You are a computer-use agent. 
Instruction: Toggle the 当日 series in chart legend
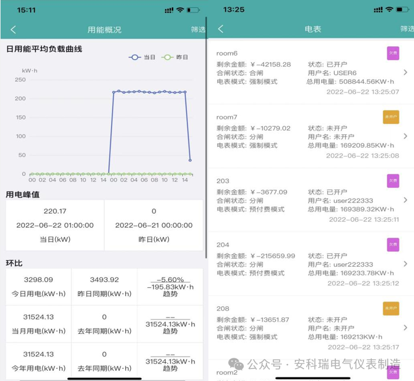[142, 57]
